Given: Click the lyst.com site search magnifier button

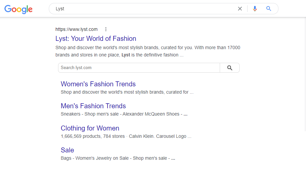Looking at the screenshot, I should point(230,68).
